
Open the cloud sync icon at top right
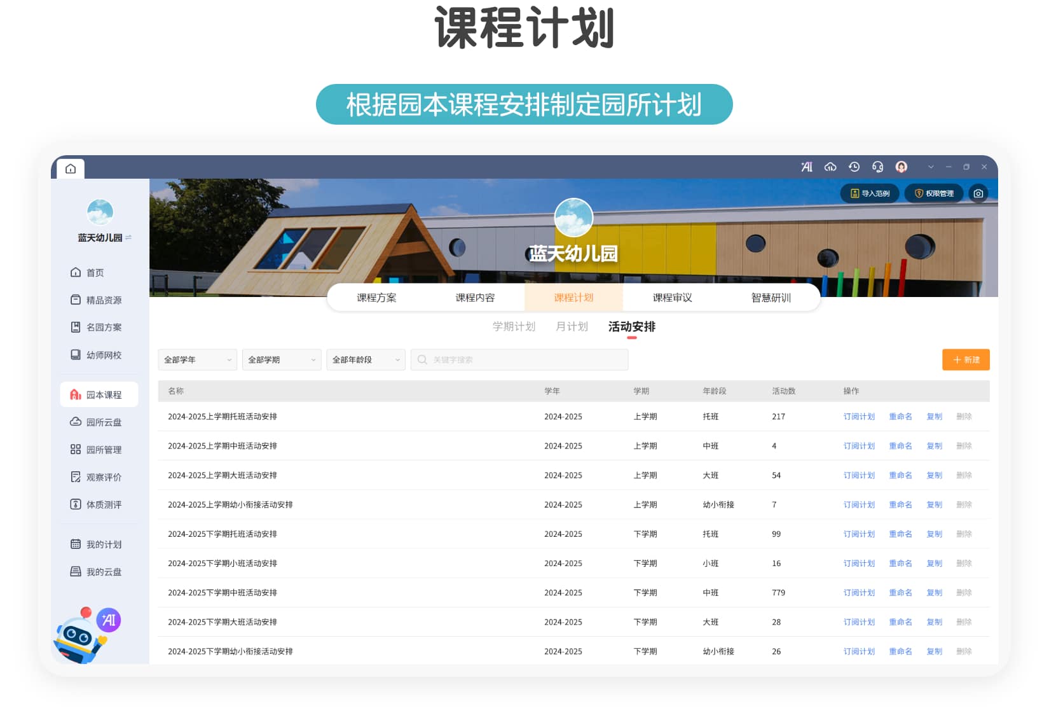pos(831,167)
